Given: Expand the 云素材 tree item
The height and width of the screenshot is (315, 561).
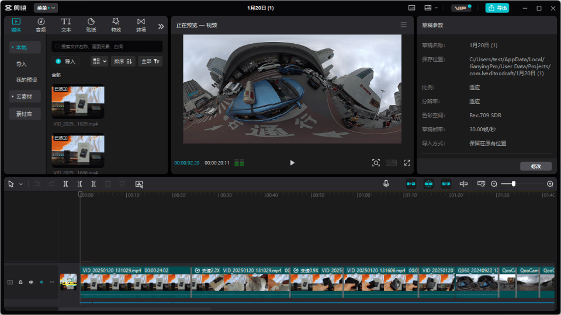Looking at the screenshot, I should pos(25,96).
